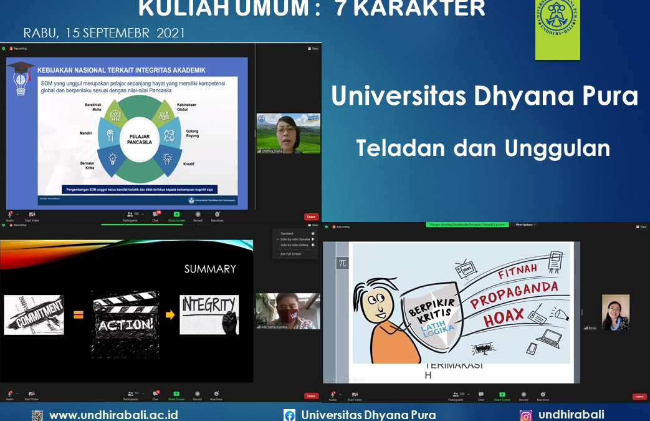The width and height of the screenshot is (650, 421).
Task: Click Record in the Hoax slide Zoom window
Action: click(x=523, y=396)
